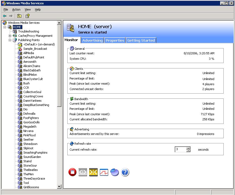The width and height of the screenshot is (235, 195).
Task: Click the Publishing Points node icon
Action: coord(15,40)
